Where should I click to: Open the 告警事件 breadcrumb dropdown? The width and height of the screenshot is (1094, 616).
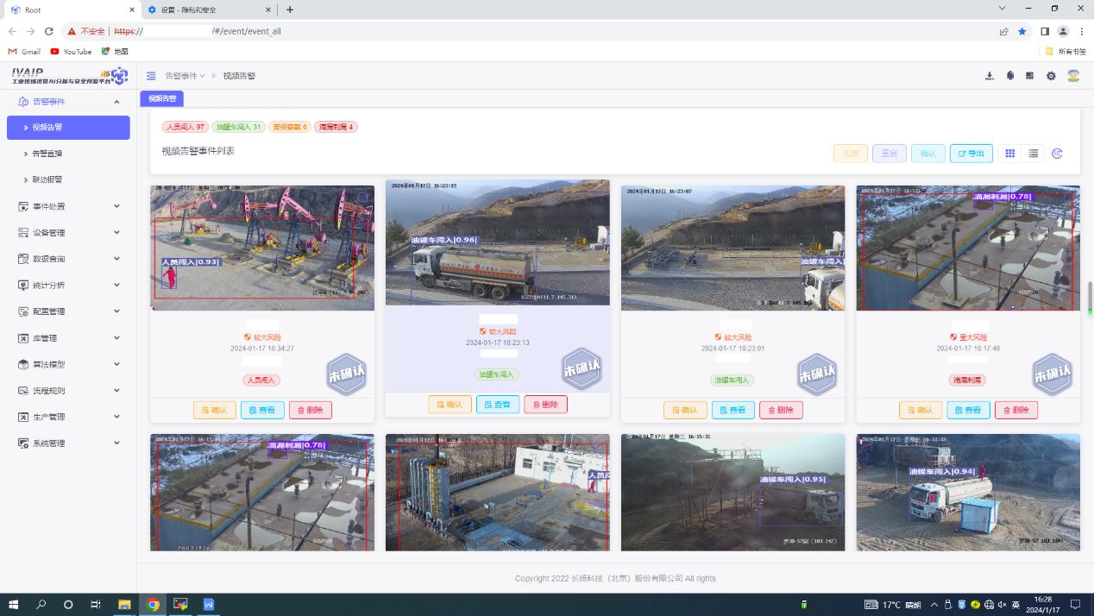185,76
